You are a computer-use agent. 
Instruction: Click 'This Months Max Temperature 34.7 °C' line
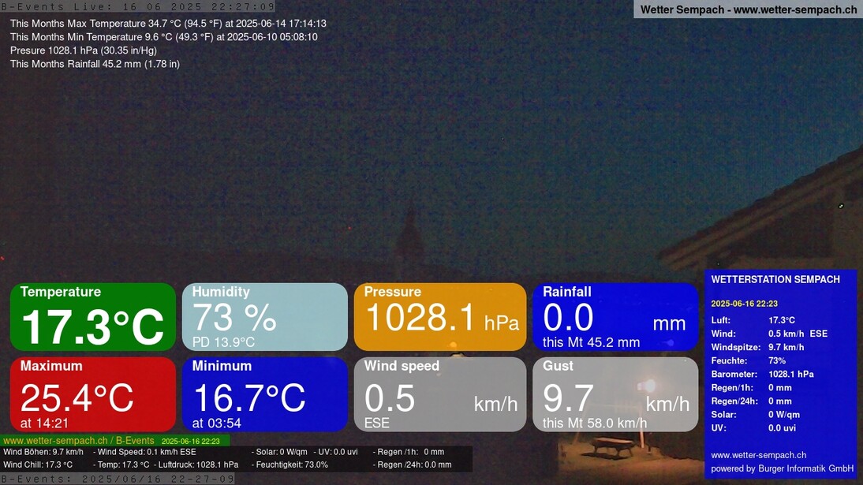(x=168, y=24)
